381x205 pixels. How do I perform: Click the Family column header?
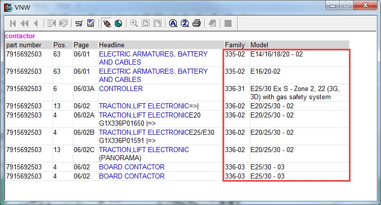(x=234, y=45)
